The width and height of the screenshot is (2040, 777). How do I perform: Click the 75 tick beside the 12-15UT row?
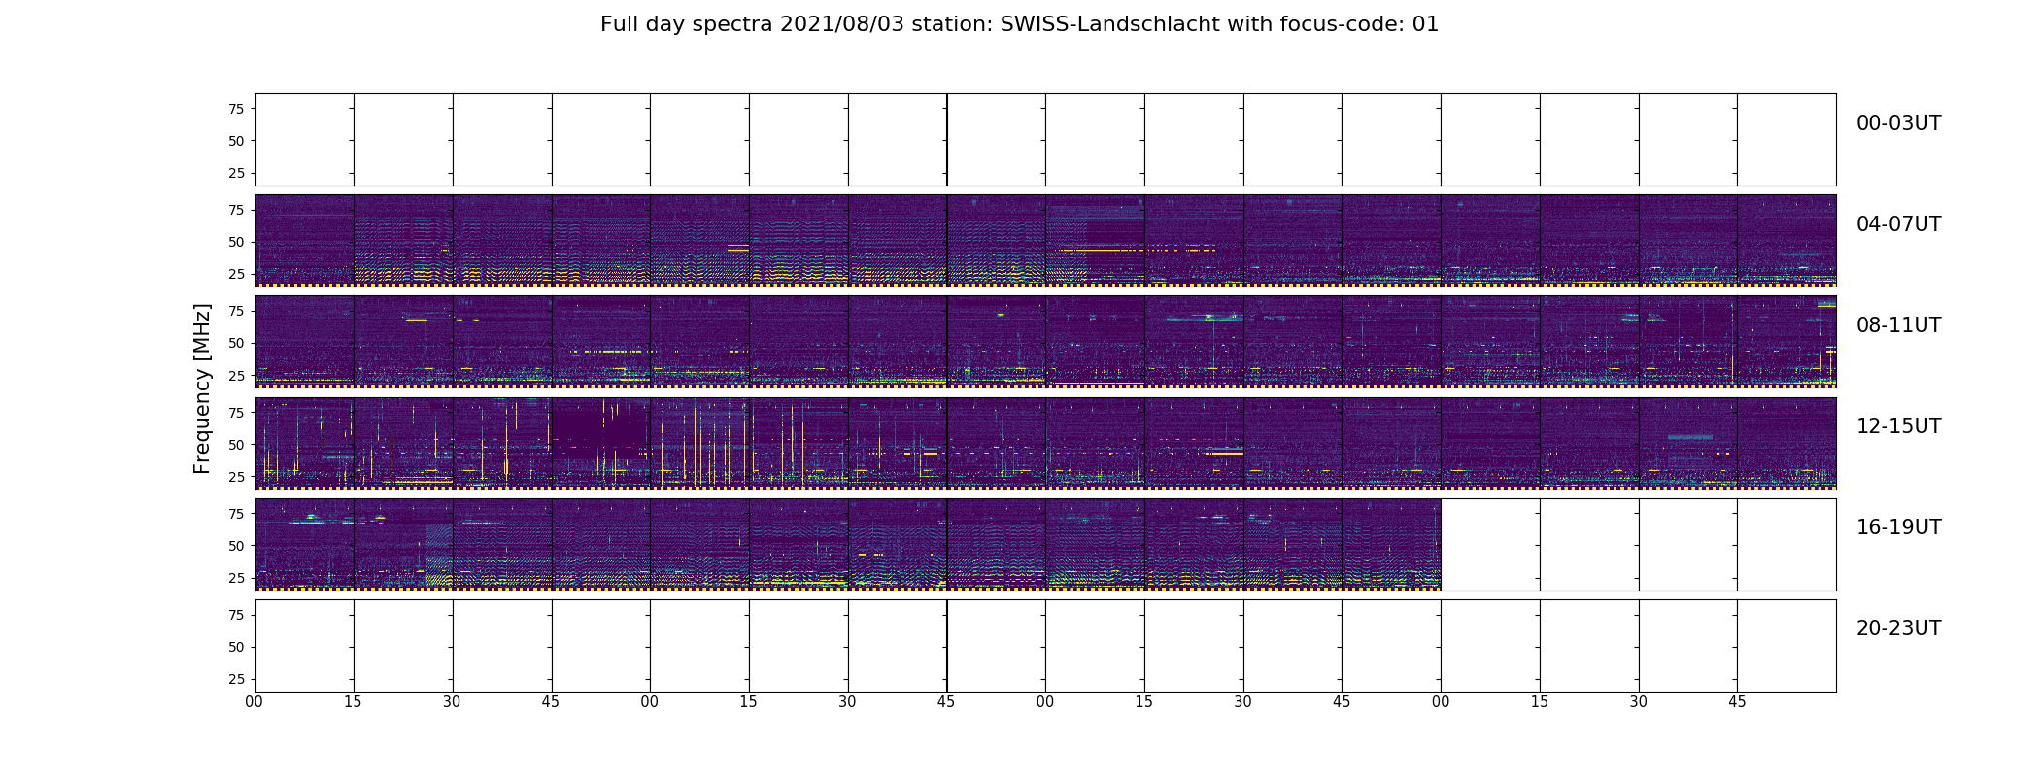(236, 413)
